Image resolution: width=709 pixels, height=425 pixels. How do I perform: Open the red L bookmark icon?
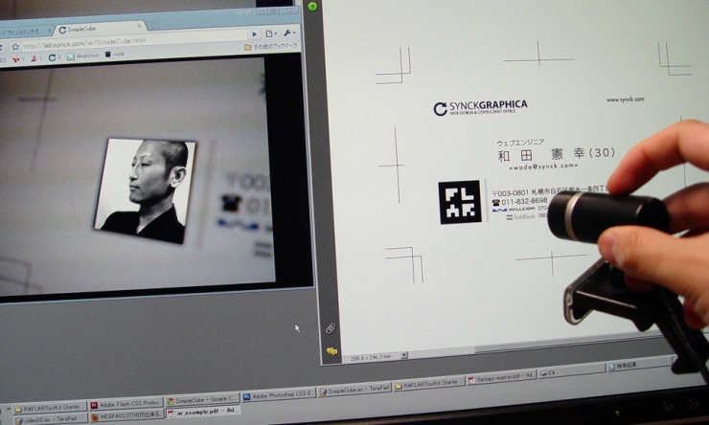pyautogui.click(x=36, y=58)
